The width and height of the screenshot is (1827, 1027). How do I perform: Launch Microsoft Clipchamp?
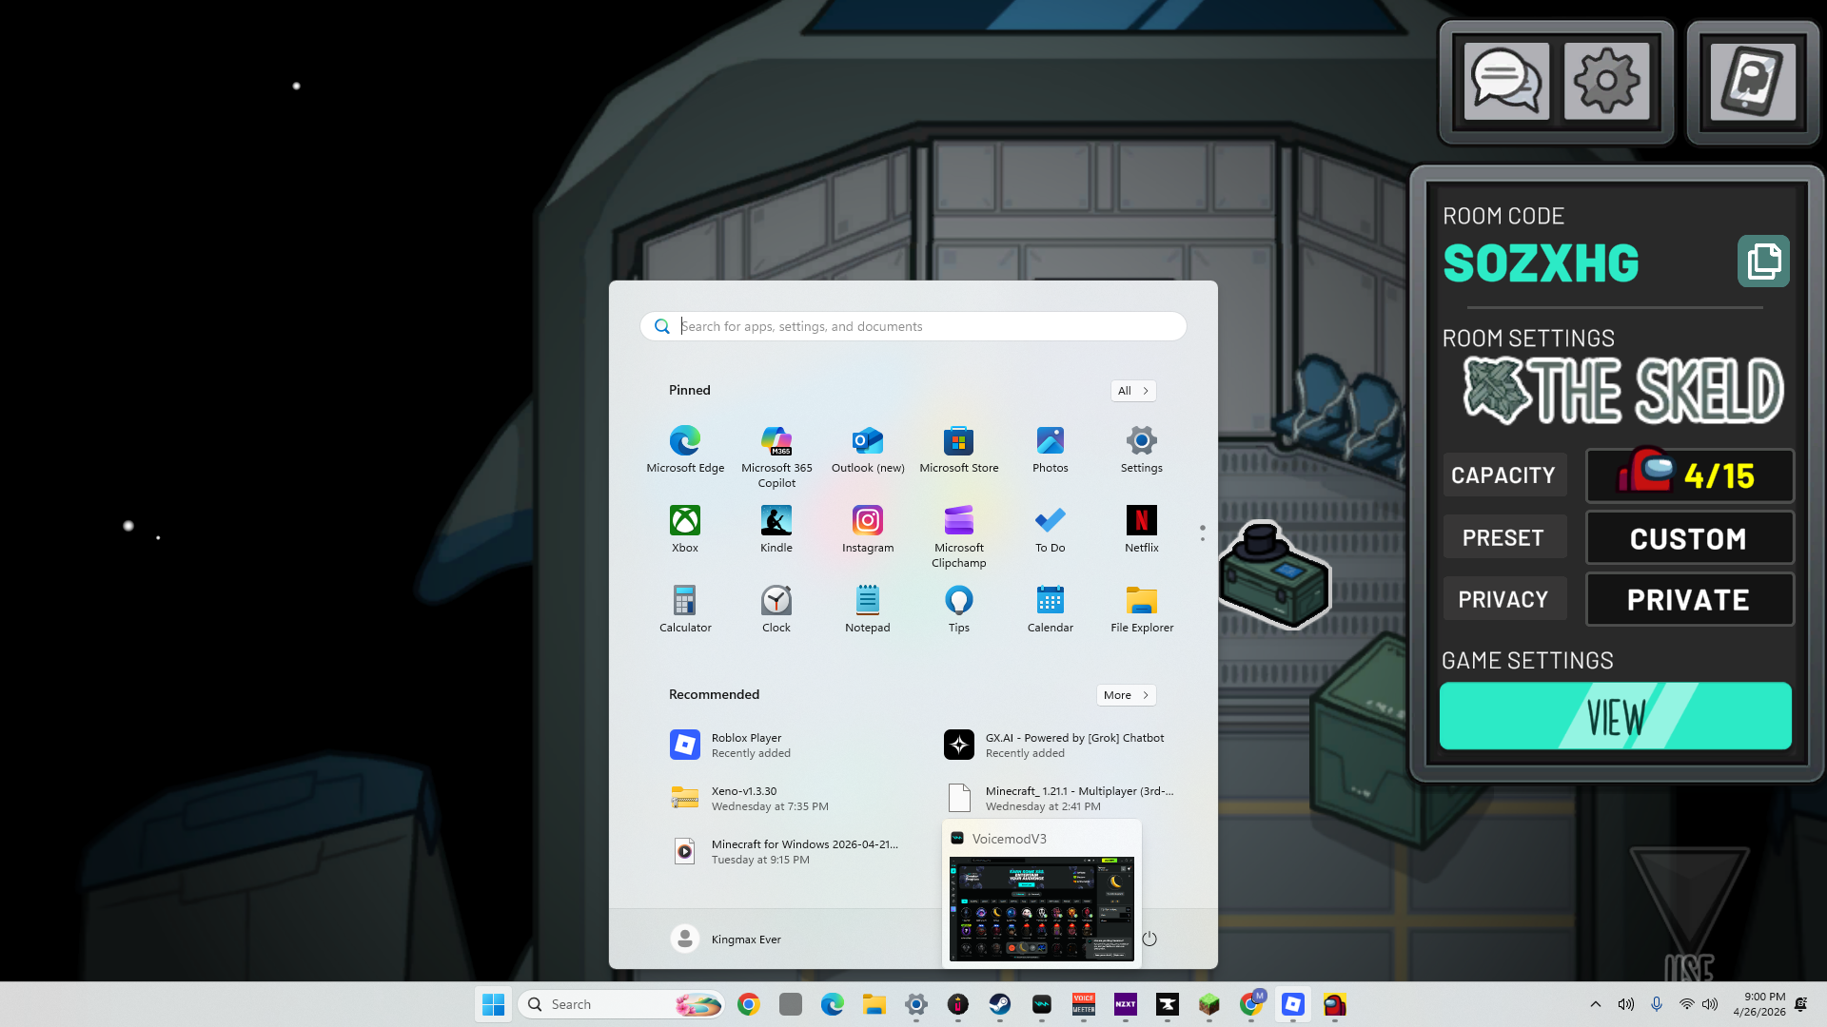click(x=959, y=537)
